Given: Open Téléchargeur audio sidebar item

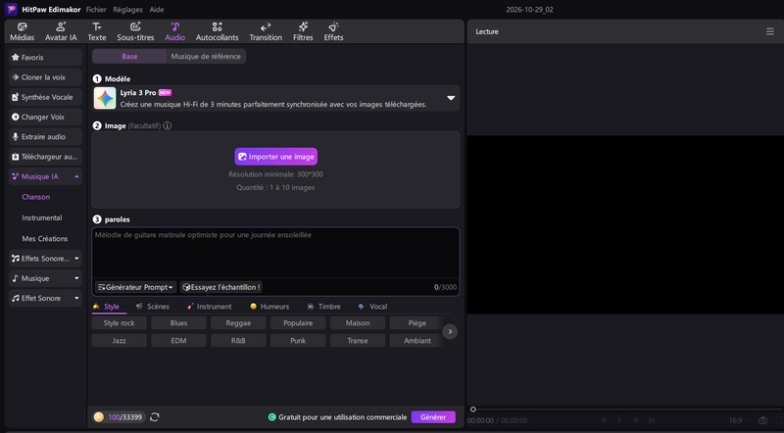Looking at the screenshot, I should click(x=45, y=157).
